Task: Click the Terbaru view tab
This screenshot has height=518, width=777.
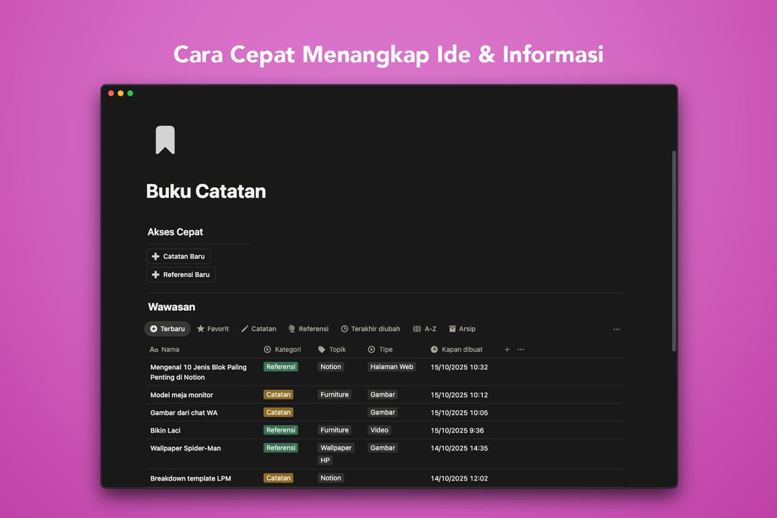Action: click(x=168, y=329)
